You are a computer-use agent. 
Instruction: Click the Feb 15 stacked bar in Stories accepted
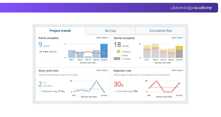163,54
